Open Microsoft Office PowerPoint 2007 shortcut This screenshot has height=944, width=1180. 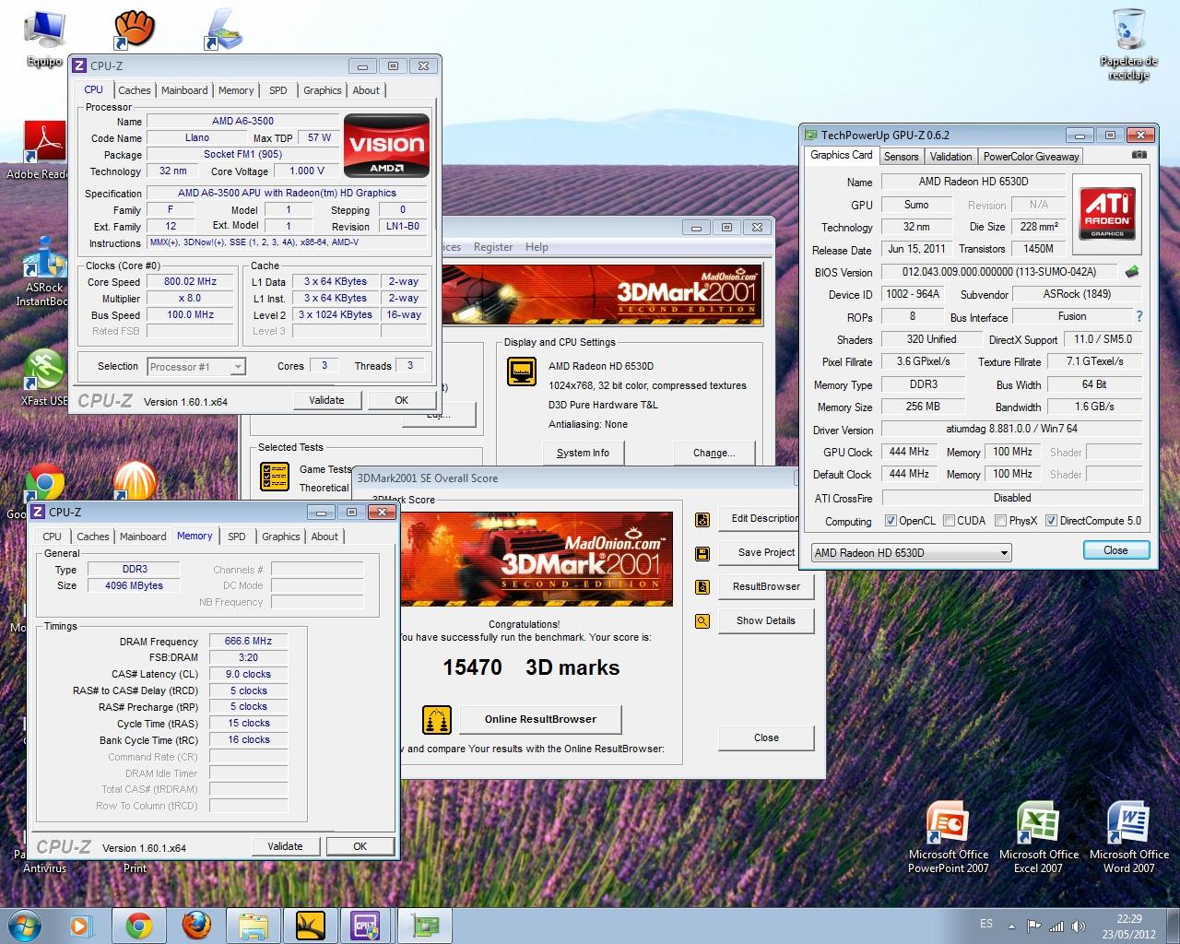948,837
